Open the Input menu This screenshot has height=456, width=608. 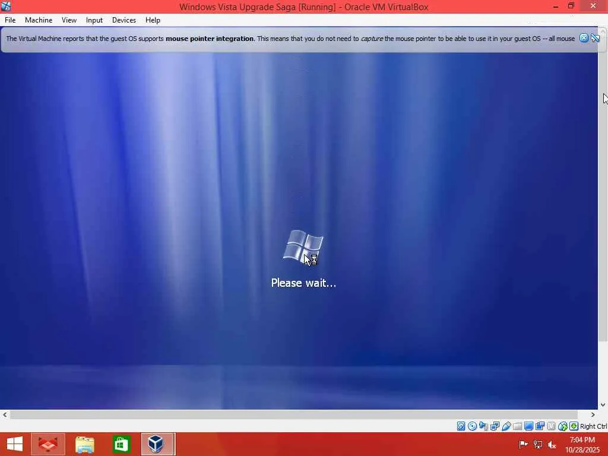pos(94,20)
